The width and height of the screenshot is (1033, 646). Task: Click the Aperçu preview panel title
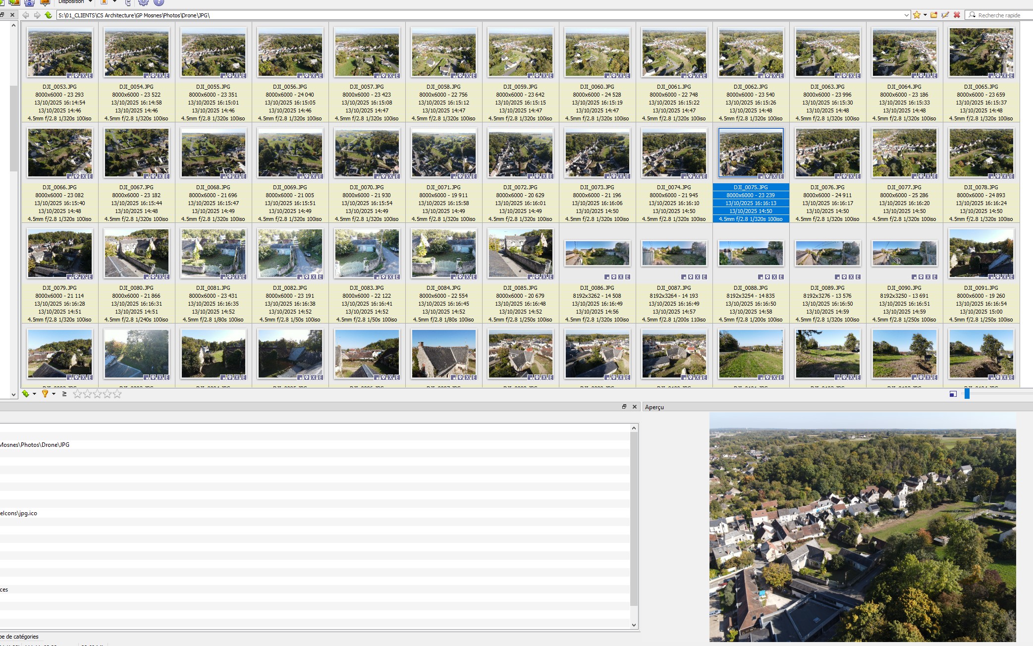pos(654,407)
